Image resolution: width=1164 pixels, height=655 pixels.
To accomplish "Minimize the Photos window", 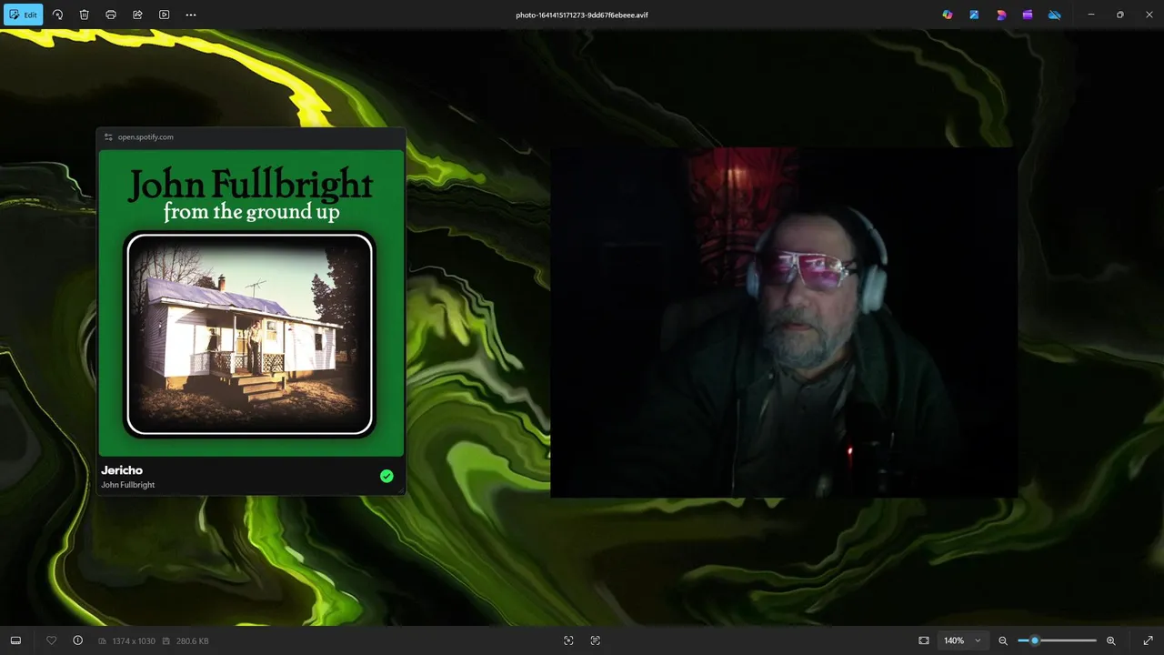I will point(1091,15).
